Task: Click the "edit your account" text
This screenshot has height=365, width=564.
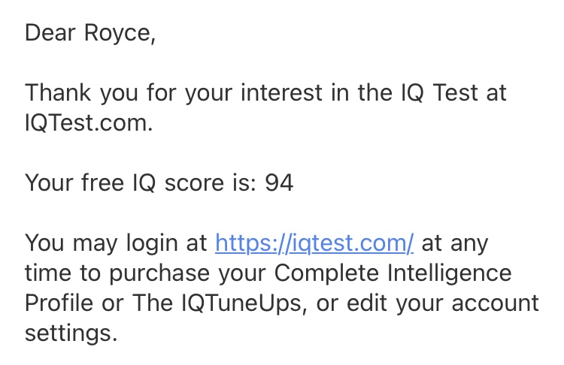Action: [x=441, y=303]
